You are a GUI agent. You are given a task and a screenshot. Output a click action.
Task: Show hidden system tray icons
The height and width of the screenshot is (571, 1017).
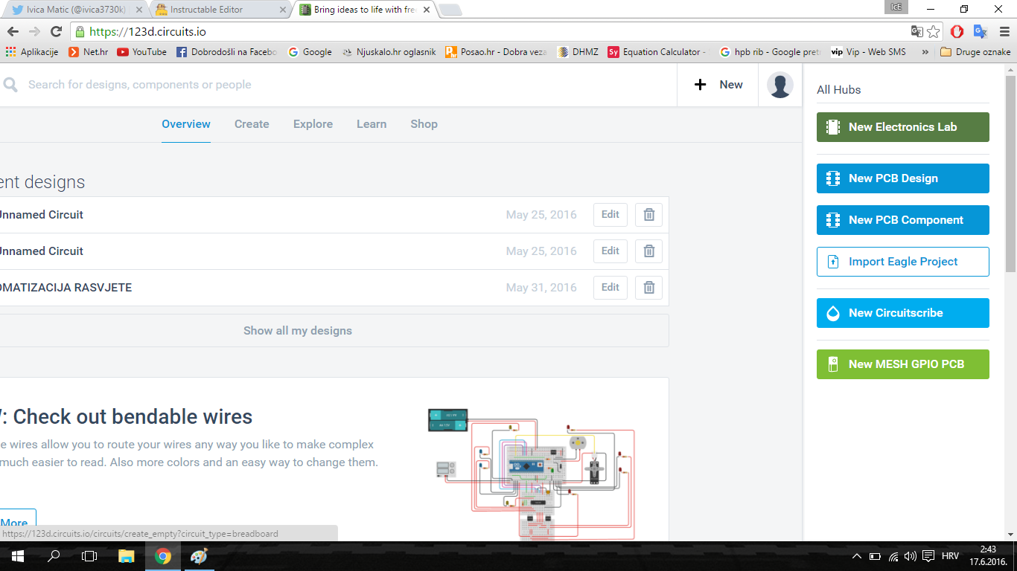[x=856, y=556]
